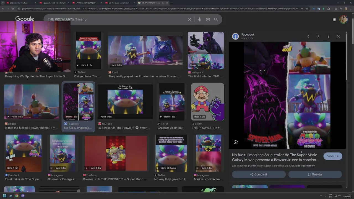
Task: Open the 'No fue tu imaginación' caption link
Action: point(275,157)
